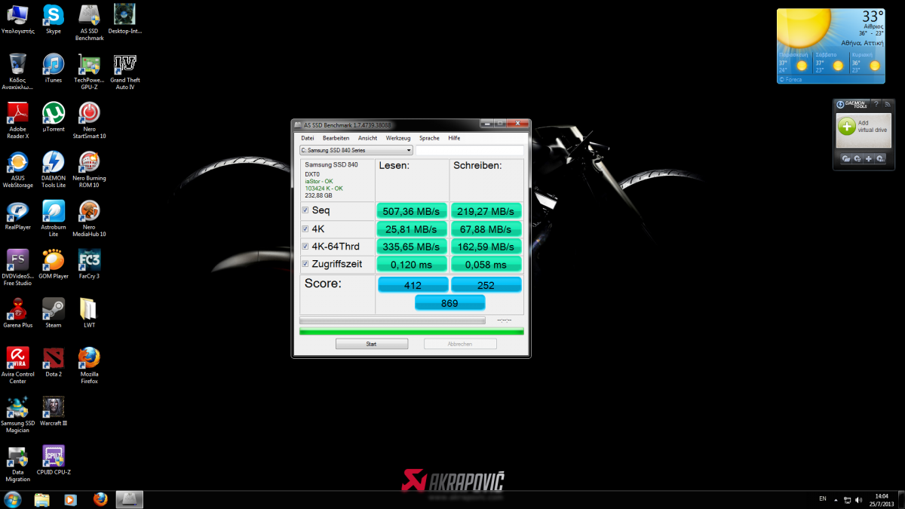Open the Recycle Bin icon

[x=17, y=71]
